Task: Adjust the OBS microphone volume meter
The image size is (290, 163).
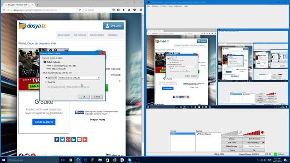Action: coord(230,133)
